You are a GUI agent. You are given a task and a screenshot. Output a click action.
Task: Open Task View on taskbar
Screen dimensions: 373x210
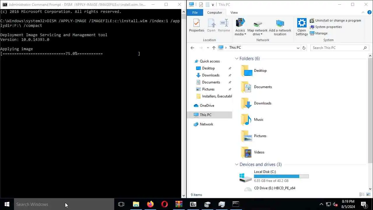[x=121, y=204]
